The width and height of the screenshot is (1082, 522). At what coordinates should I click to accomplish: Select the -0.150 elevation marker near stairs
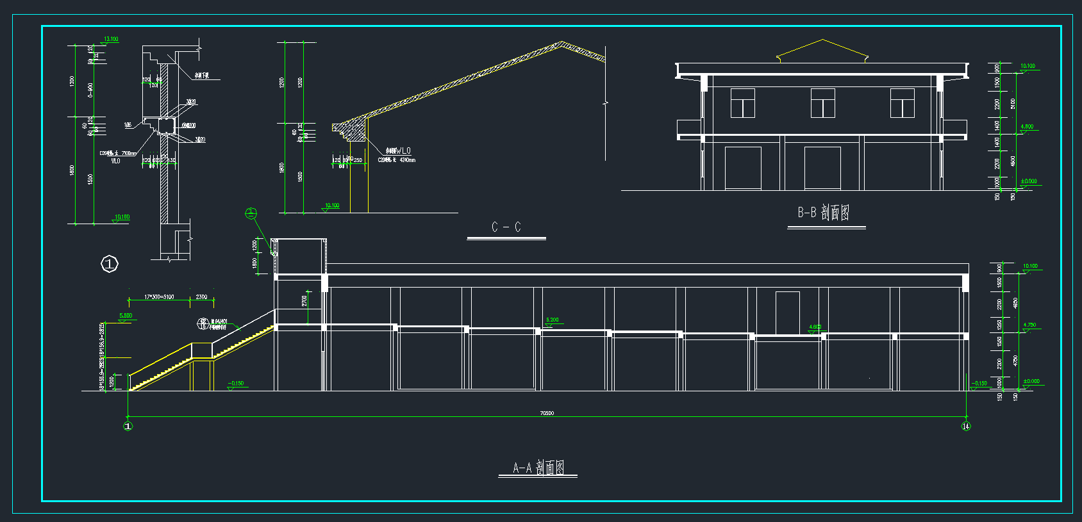click(236, 384)
